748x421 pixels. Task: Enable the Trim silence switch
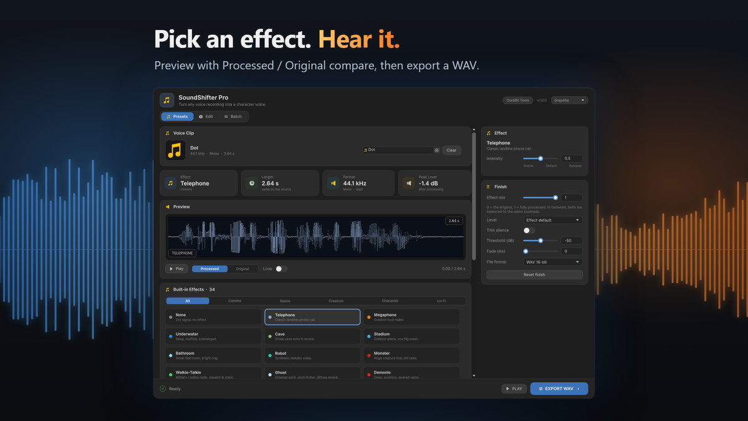point(529,230)
